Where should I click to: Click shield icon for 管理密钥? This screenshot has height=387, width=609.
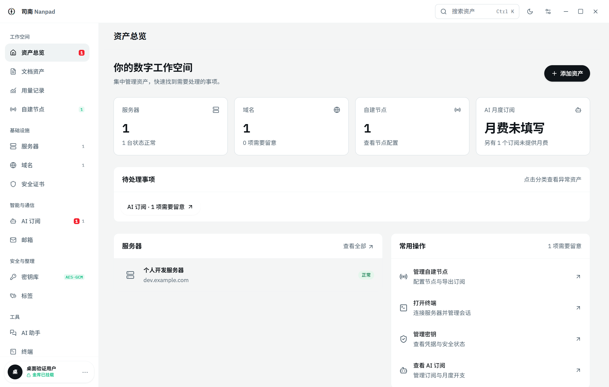tap(404, 339)
